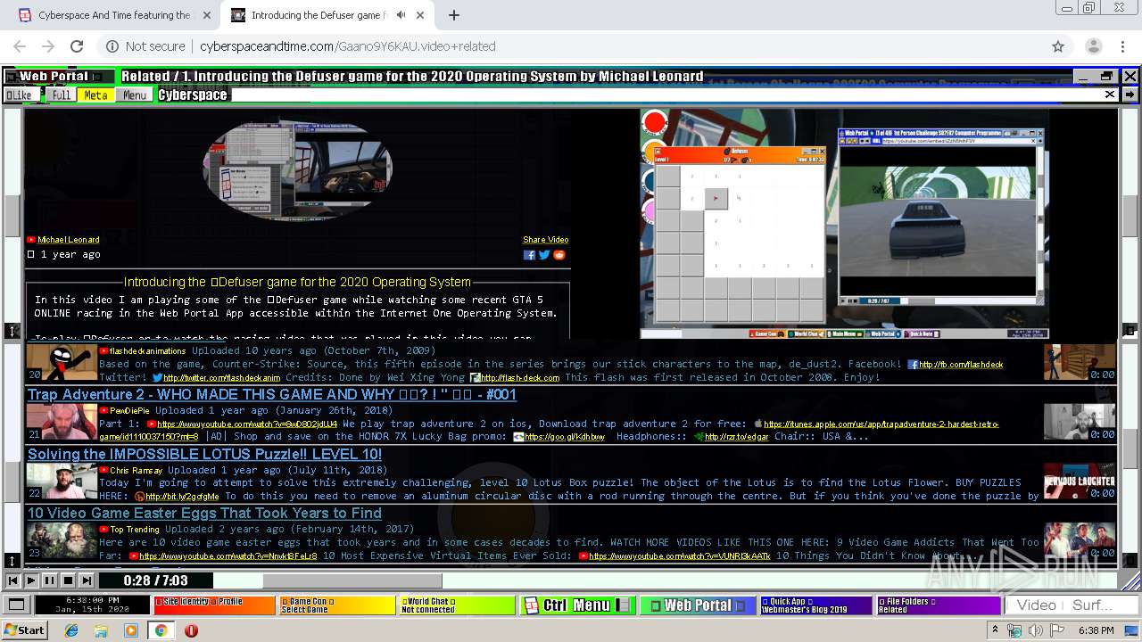The height and width of the screenshot is (642, 1142).
Task: Open the flashdeckanimations channel link
Action: pos(147,351)
